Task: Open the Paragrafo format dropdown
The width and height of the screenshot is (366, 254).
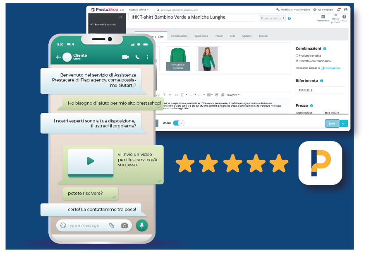Action: pyautogui.click(x=233, y=95)
